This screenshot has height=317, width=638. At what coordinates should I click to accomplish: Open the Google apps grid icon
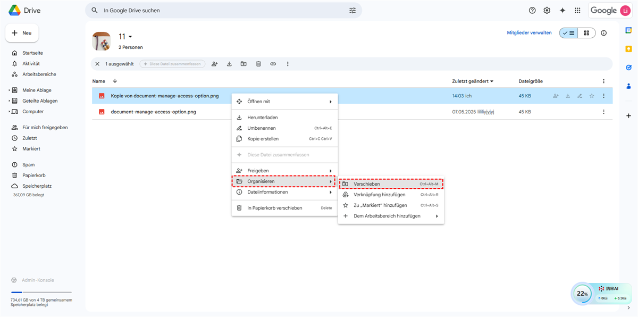577,10
